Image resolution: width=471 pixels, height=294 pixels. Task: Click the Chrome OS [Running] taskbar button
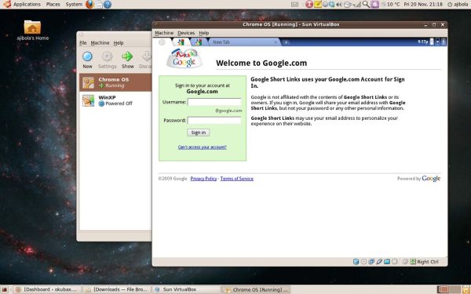tap(256, 289)
